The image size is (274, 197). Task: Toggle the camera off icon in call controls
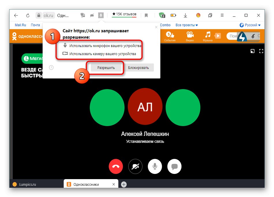coord(135,166)
